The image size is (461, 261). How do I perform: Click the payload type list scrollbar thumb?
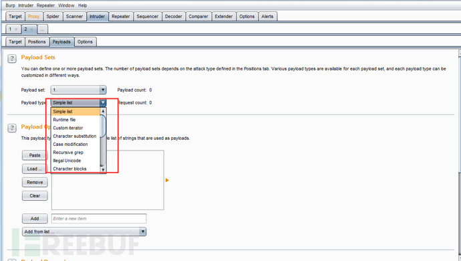[103, 126]
